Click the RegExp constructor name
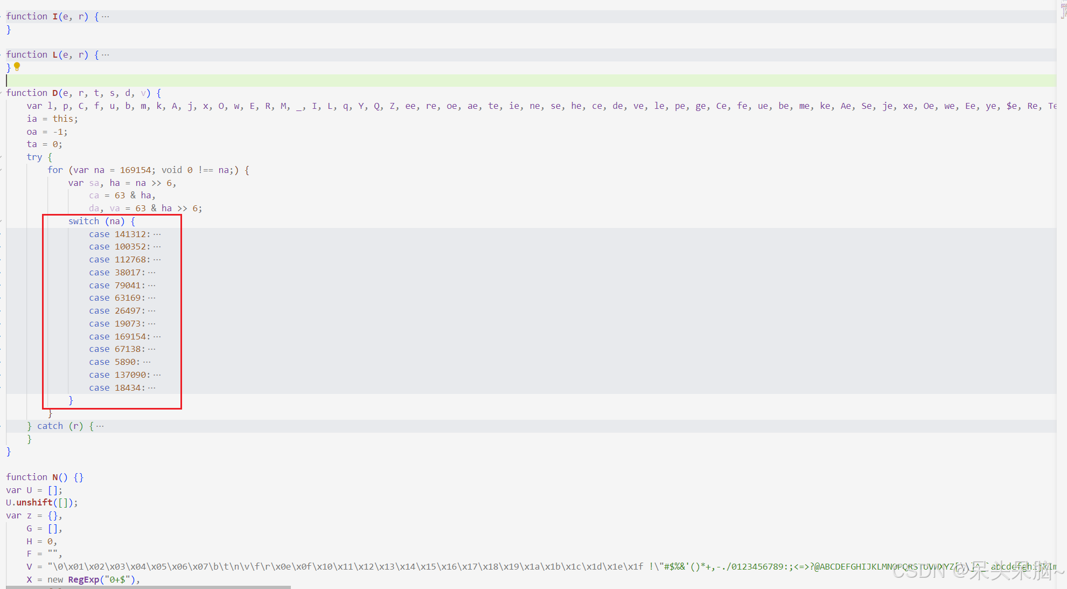 [x=83, y=580]
